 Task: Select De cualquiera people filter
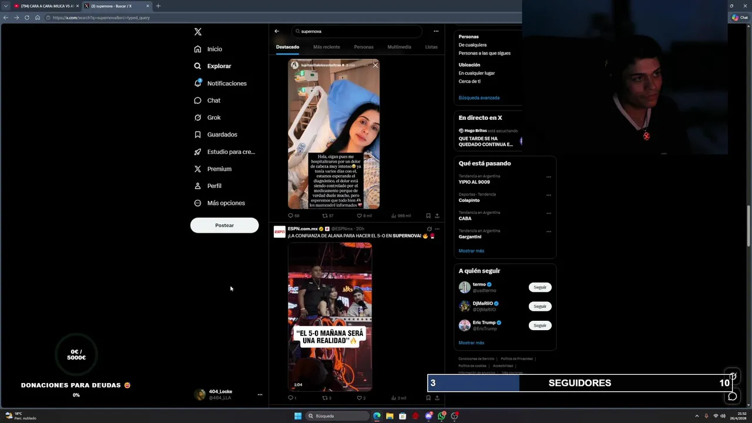tap(472, 45)
